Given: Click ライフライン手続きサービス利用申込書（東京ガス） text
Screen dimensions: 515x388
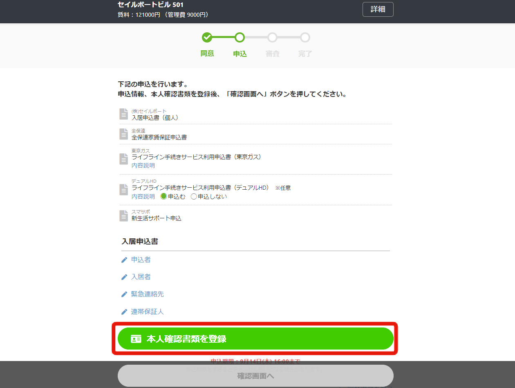Looking at the screenshot, I should click(197, 157).
